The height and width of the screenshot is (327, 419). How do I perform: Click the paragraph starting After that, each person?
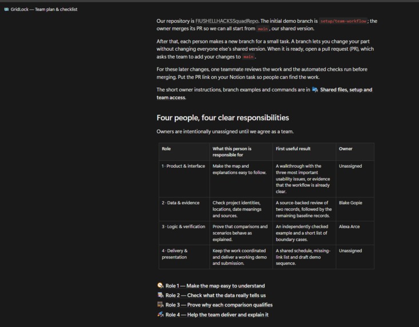pyautogui.click(x=265, y=49)
